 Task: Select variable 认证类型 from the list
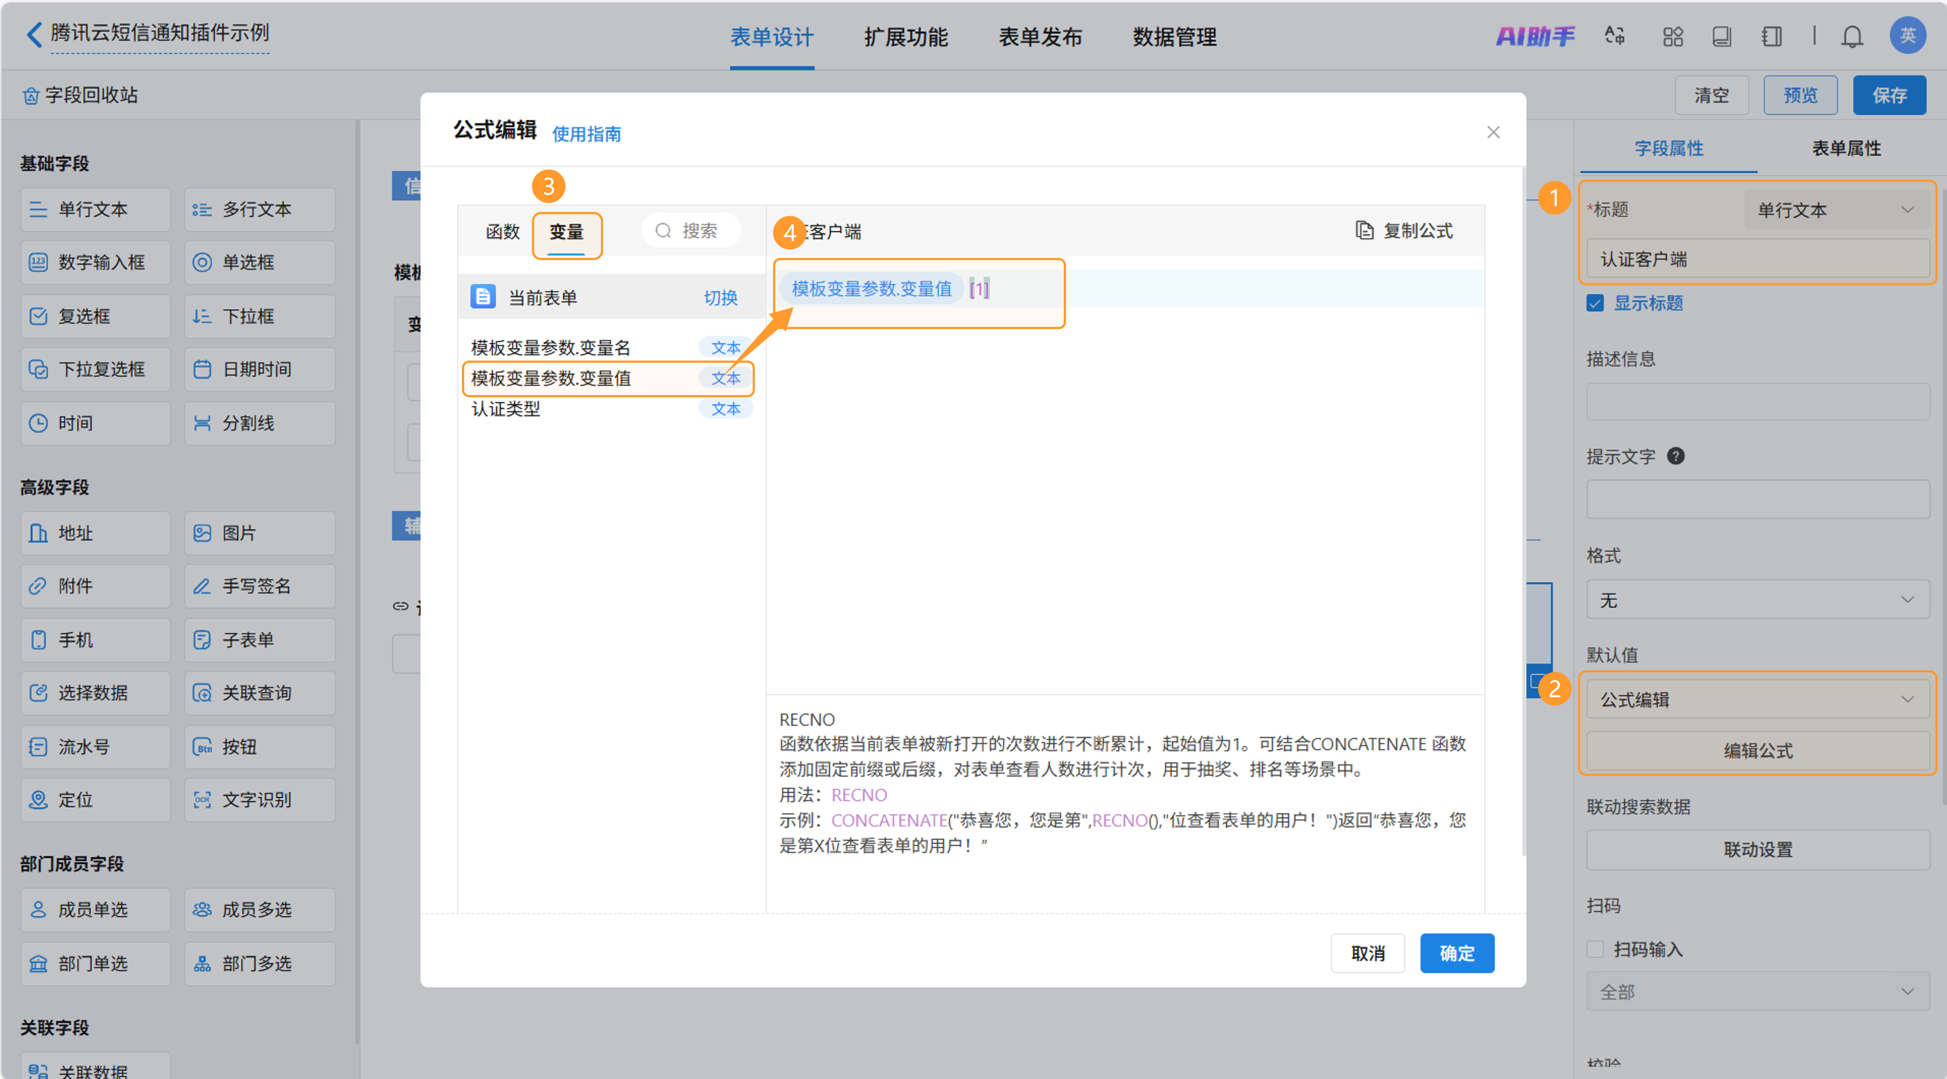pyautogui.click(x=506, y=409)
